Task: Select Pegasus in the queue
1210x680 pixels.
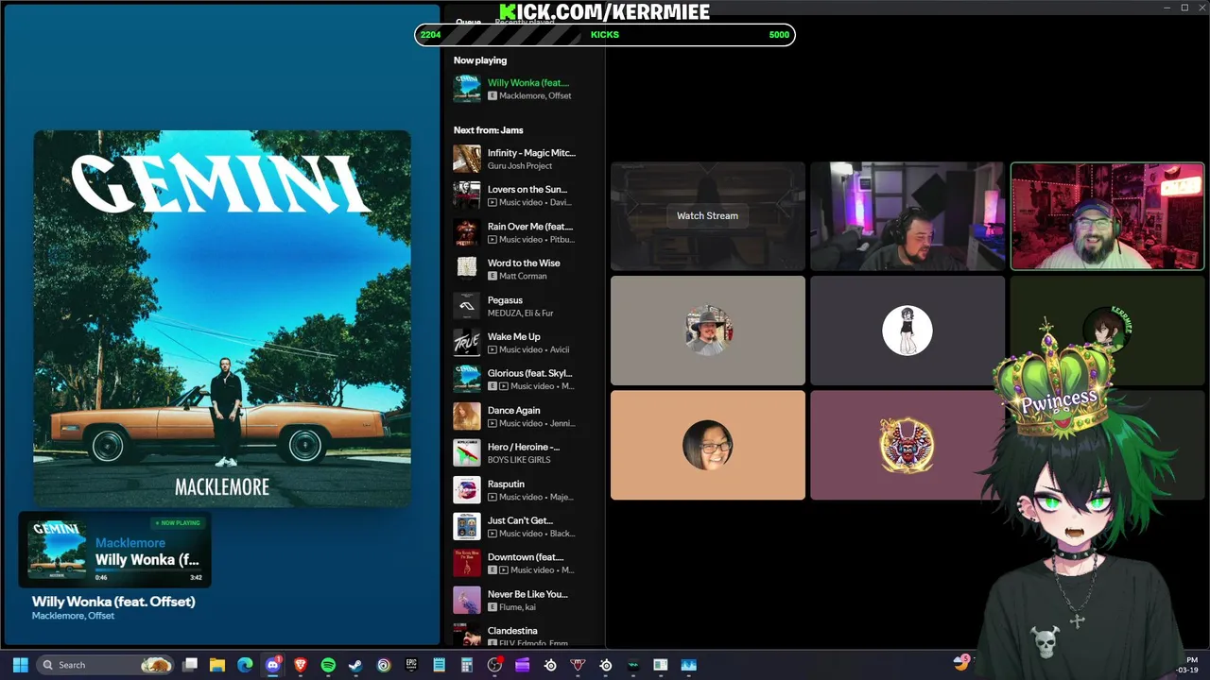Action: (x=505, y=300)
